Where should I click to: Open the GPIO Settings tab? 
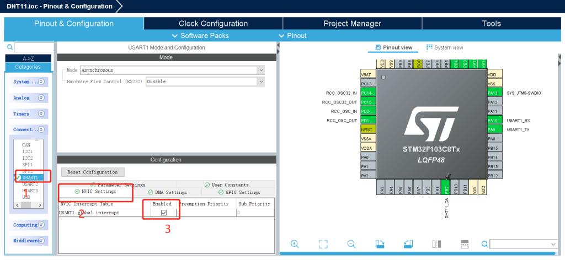point(239,192)
